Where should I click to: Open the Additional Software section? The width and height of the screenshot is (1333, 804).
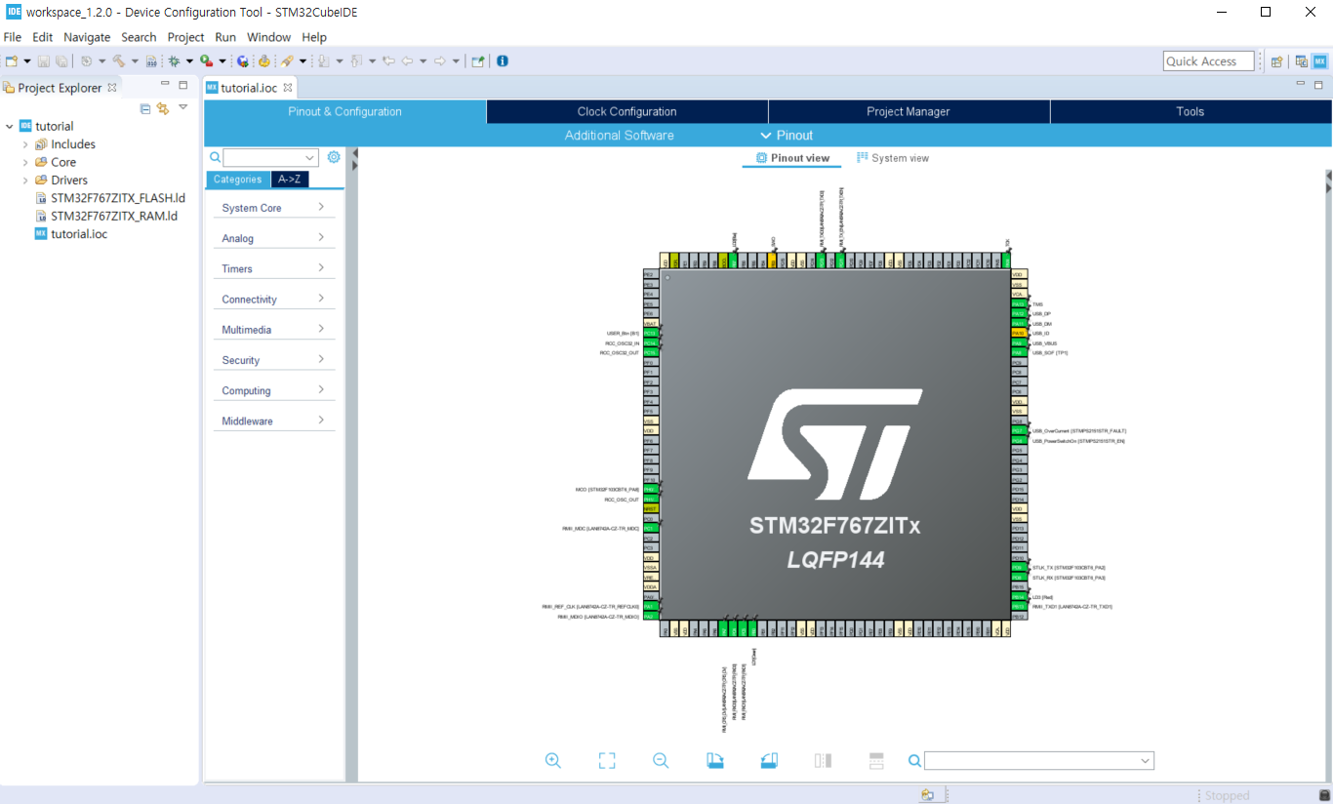(620, 136)
